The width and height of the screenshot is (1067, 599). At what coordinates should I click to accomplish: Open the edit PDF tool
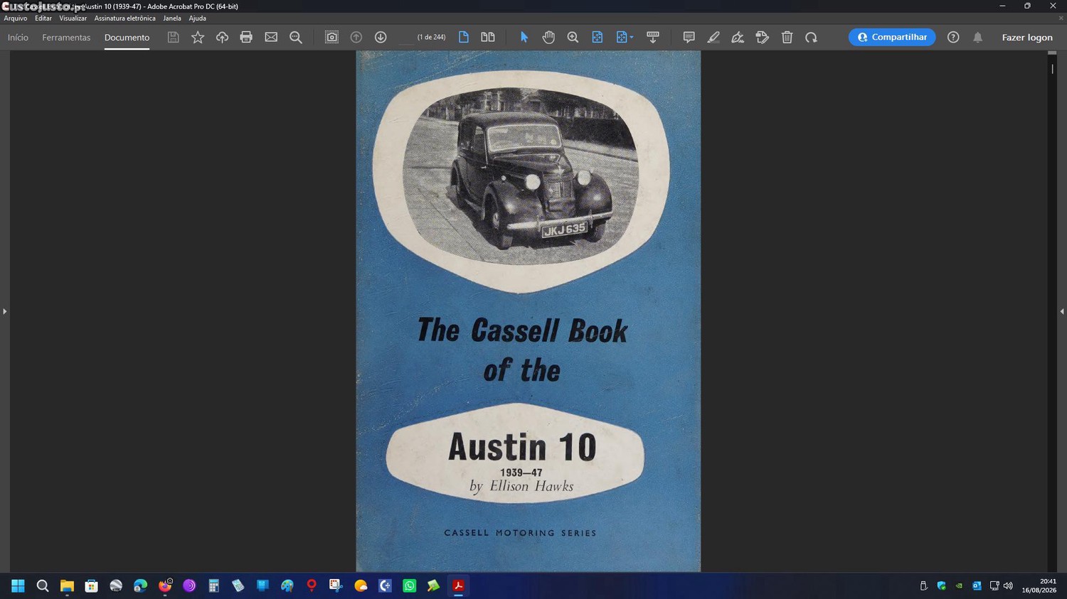tap(763, 37)
